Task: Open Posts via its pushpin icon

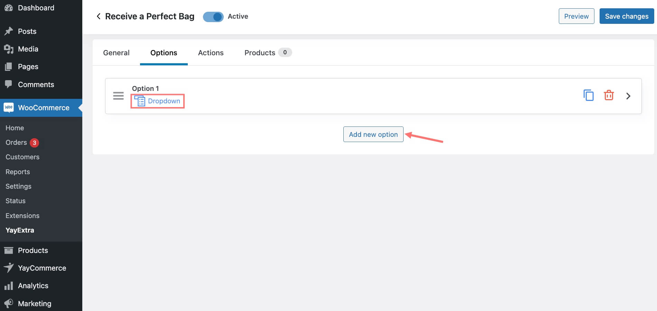Action: 9,31
